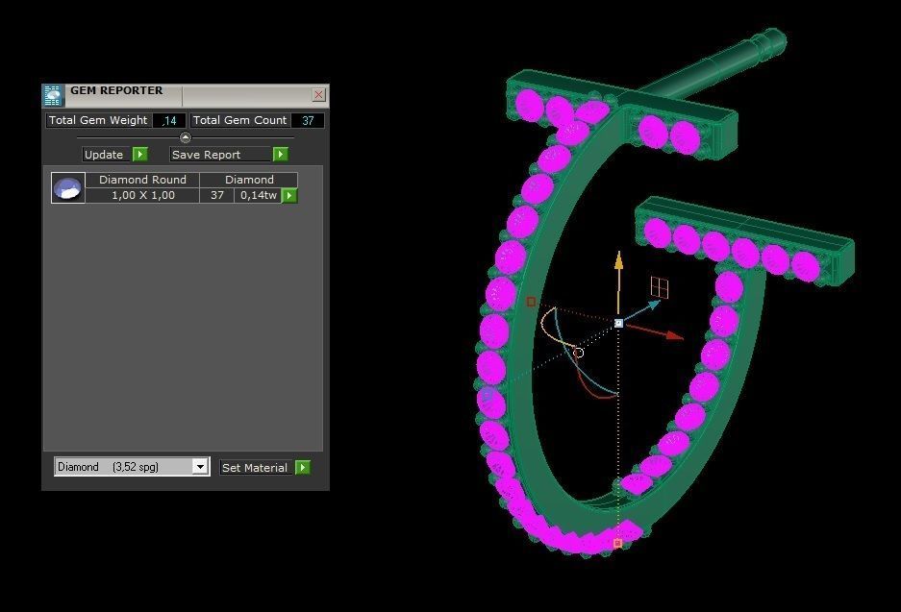Click the gem count cell '37' in row

(x=216, y=195)
